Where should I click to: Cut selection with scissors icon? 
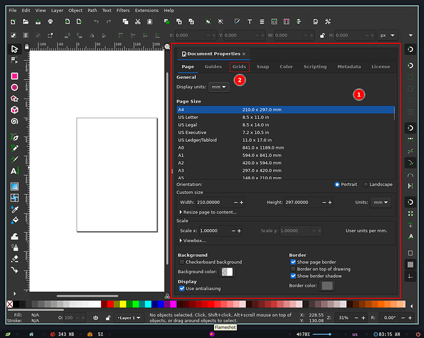tap(137, 22)
